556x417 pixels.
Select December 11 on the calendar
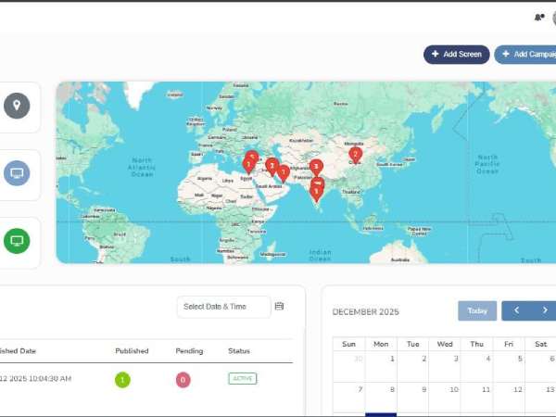coord(476,398)
